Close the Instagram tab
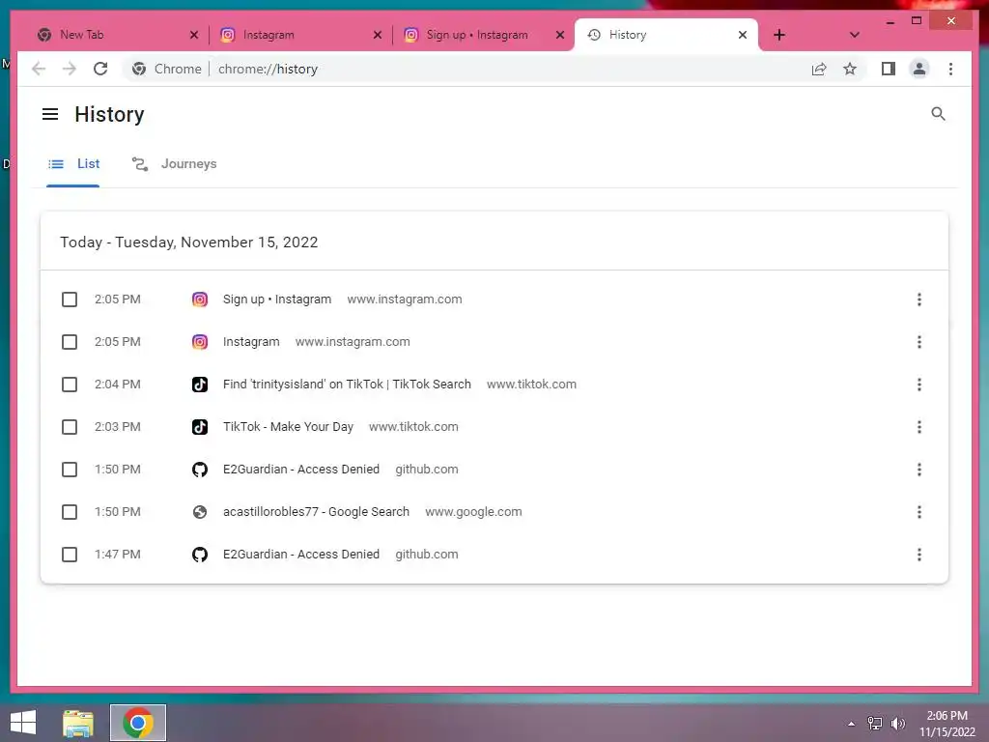This screenshot has height=742, width=989. (378, 35)
